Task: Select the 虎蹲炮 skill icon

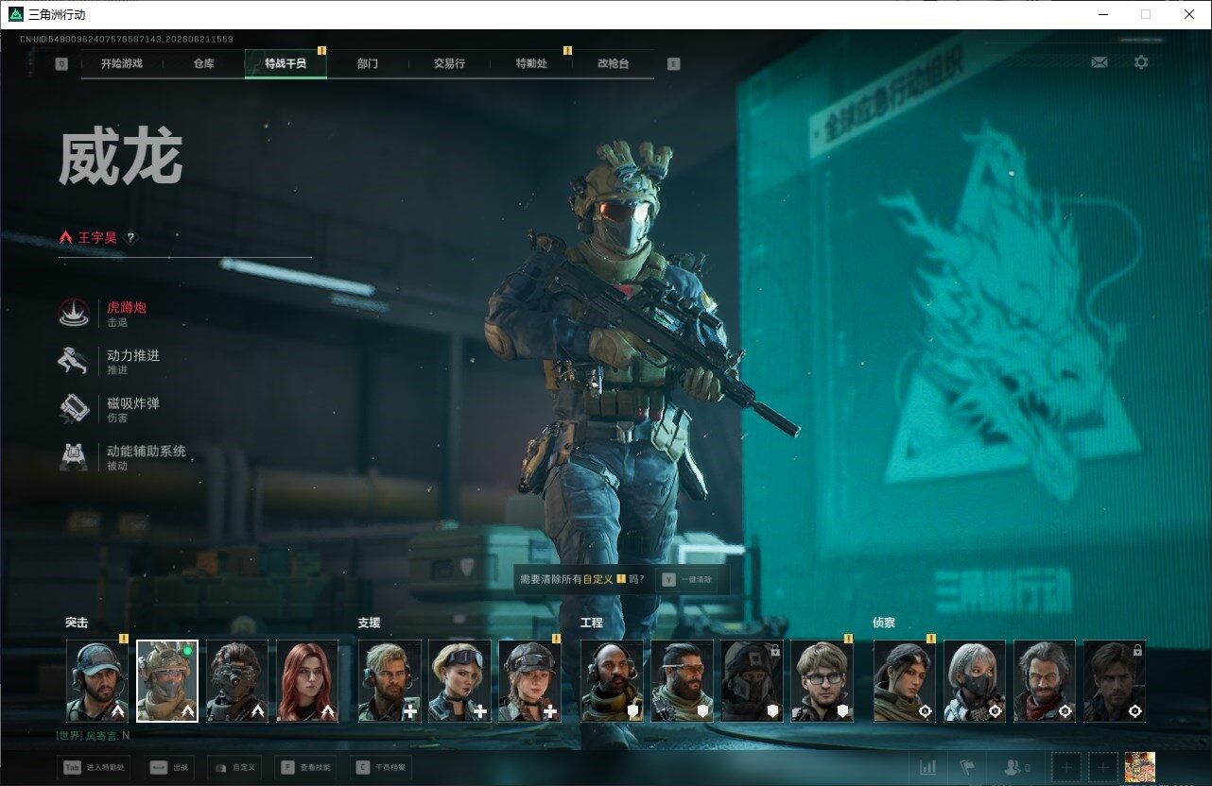Action: (x=74, y=314)
